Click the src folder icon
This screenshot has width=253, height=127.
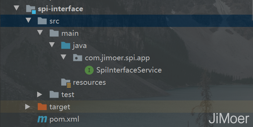(x=42, y=21)
